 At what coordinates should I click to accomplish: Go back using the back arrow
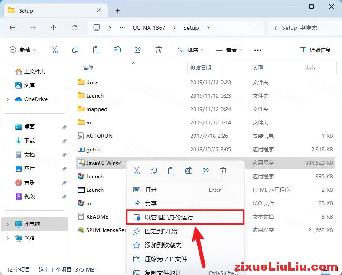click(12, 28)
